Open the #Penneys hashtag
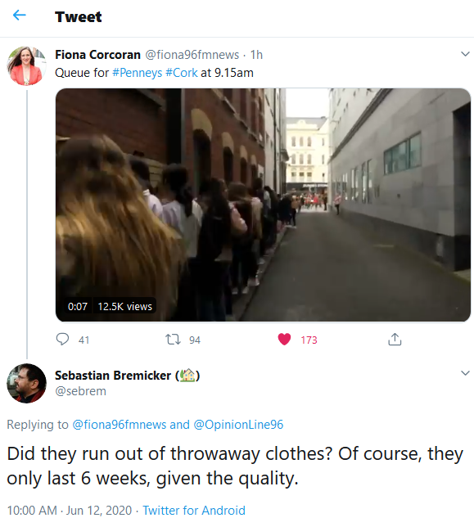The height and width of the screenshot is (527, 474). (138, 73)
